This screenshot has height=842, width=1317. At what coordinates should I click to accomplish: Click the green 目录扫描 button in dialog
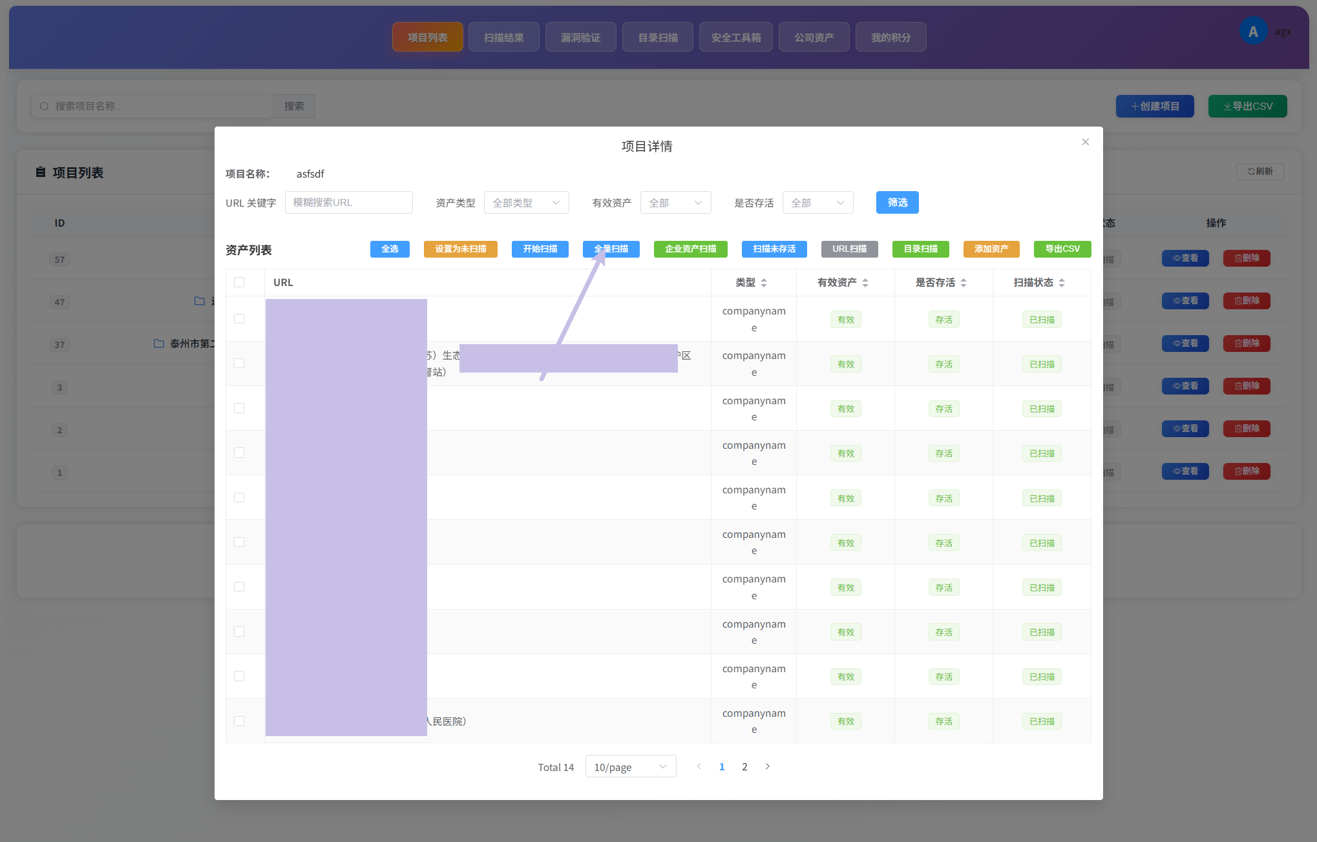[921, 249]
